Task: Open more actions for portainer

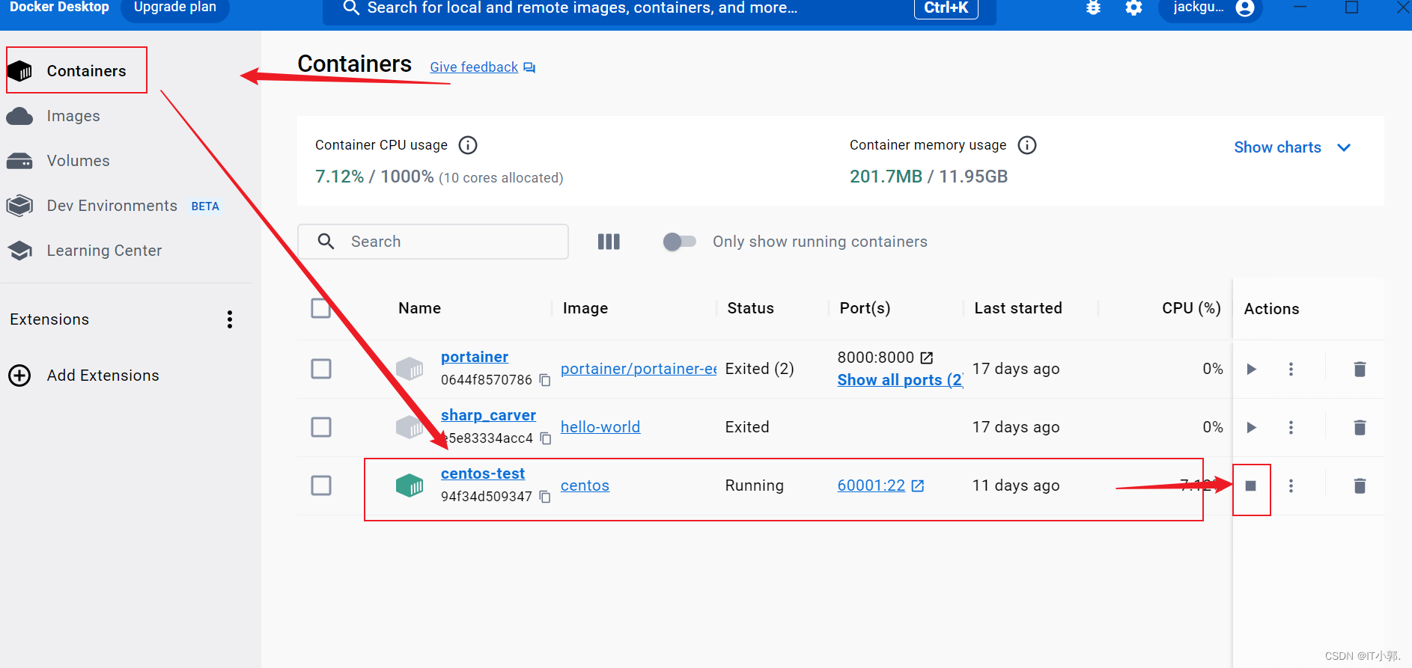Action: [x=1291, y=369]
